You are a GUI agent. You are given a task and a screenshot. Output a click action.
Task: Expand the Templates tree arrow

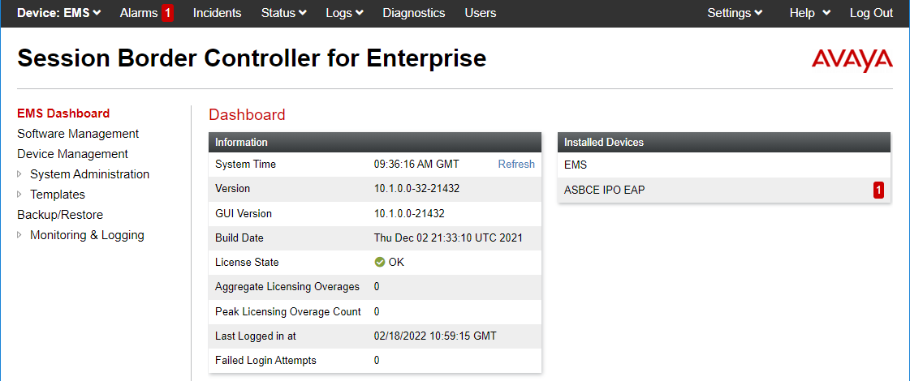pyautogui.click(x=19, y=195)
